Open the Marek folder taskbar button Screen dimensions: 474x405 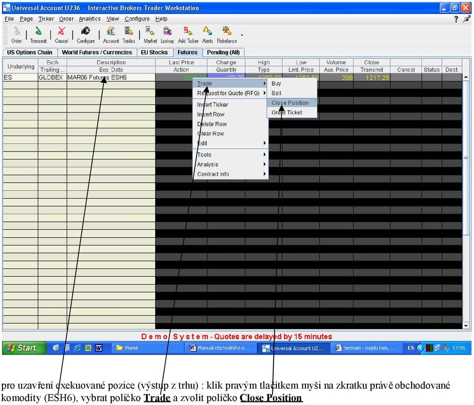click(147, 348)
